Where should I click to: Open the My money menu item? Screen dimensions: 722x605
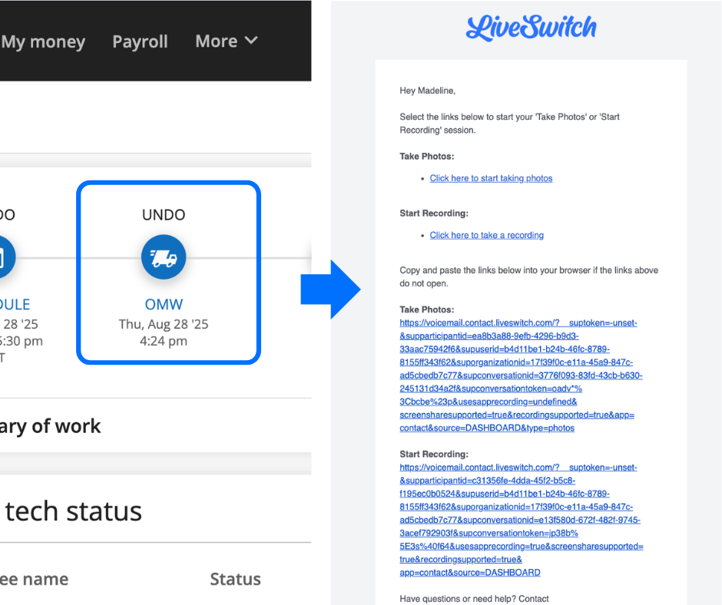43,42
